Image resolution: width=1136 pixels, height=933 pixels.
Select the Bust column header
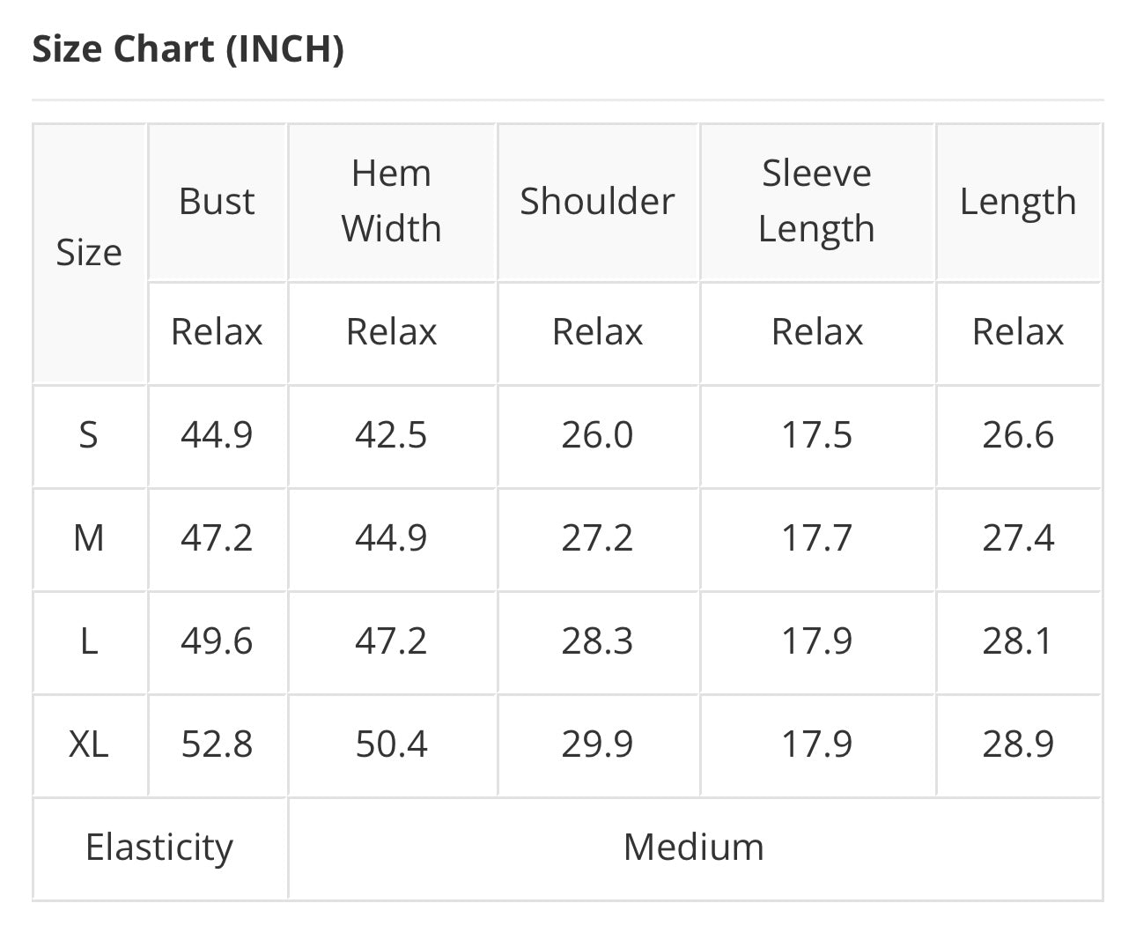pyautogui.click(x=217, y=202)
